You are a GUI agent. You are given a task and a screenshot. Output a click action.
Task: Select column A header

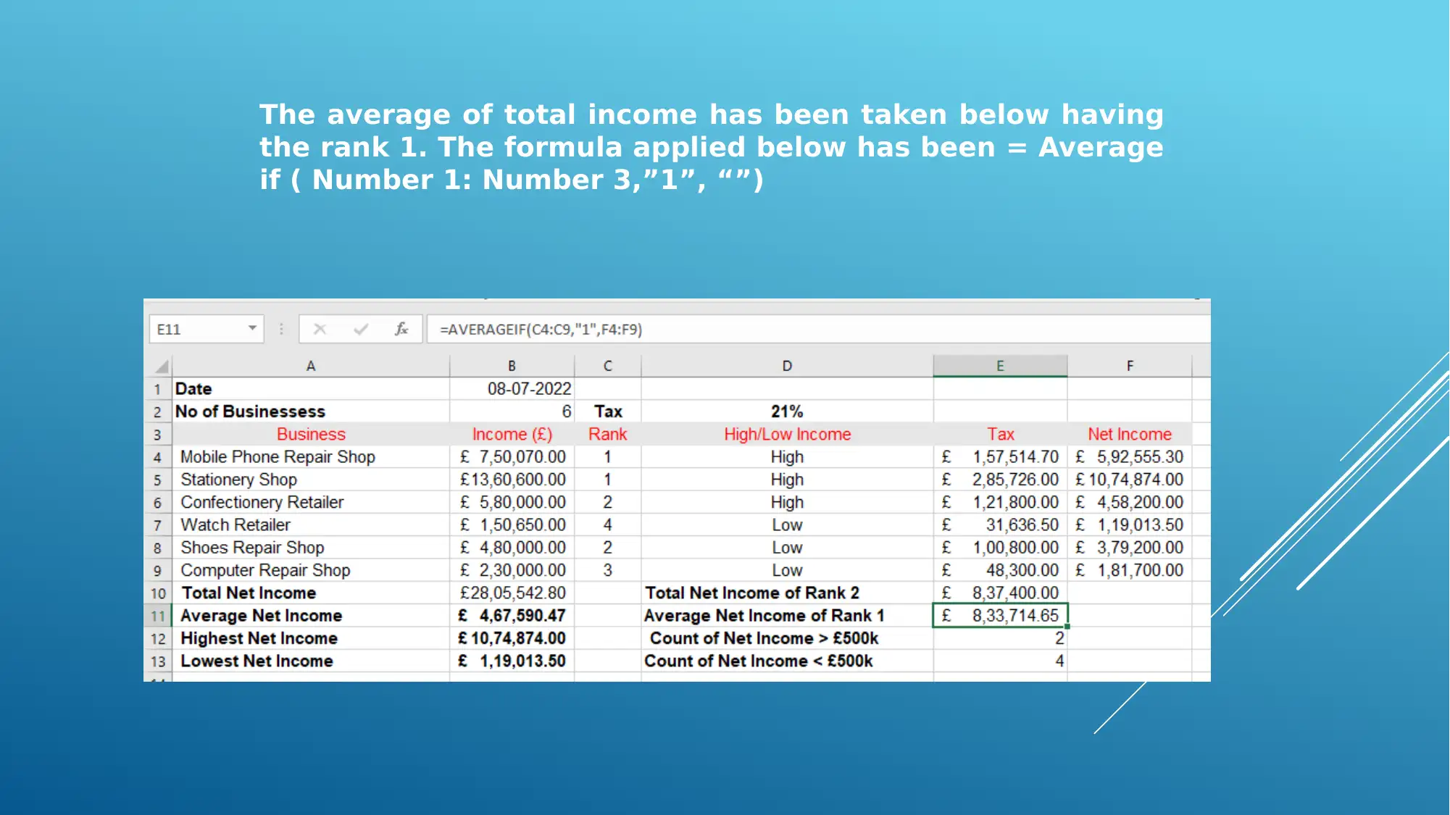311,367
